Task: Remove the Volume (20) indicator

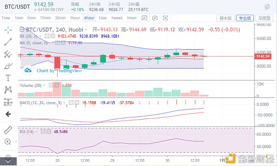Action: [57, 86]
